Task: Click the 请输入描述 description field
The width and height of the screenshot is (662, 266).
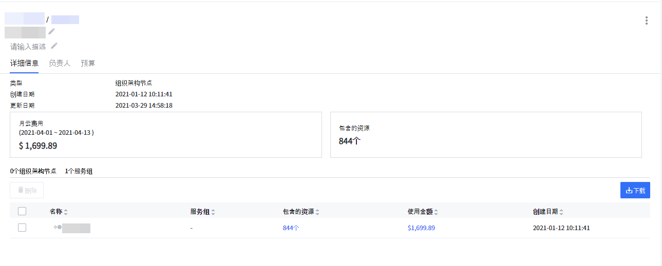Action: [28, 46]
